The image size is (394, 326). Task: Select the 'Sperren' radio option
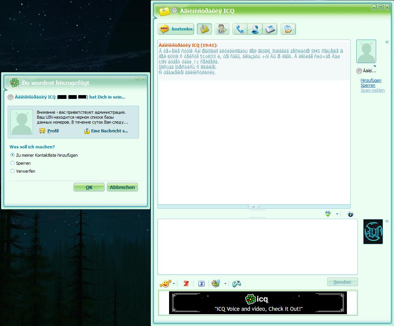(13, 163)
